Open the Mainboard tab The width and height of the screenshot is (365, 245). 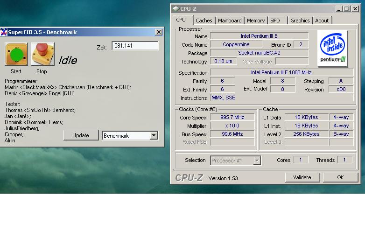(230, 21)
